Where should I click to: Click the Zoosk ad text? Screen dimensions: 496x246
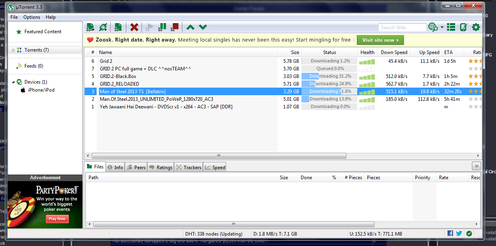coord(223,40)
